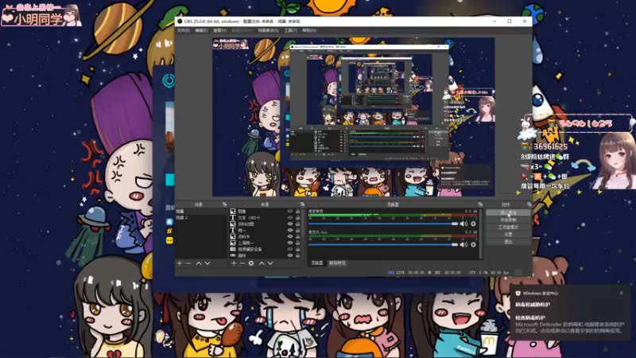Screen dimensions: 636x358
Task: Open 桌面音频 audio settings gear
Action: (x=473, y=224)
